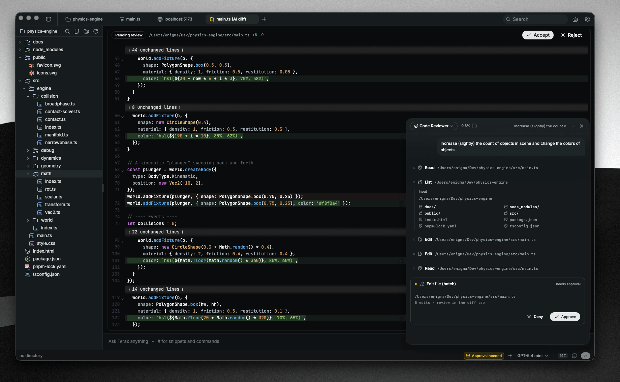This screenshot has width=620, height=382.
Task: Open the chat bubble icon in status bar
Action: [575, 356]
